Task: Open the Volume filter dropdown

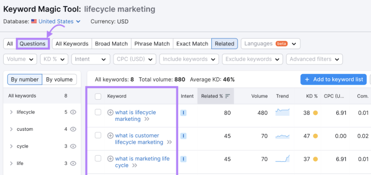Action: tap(20, 59)
